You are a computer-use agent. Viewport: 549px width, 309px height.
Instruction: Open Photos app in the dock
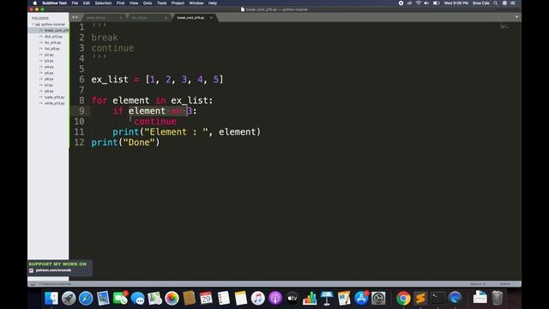coord(172,298)
